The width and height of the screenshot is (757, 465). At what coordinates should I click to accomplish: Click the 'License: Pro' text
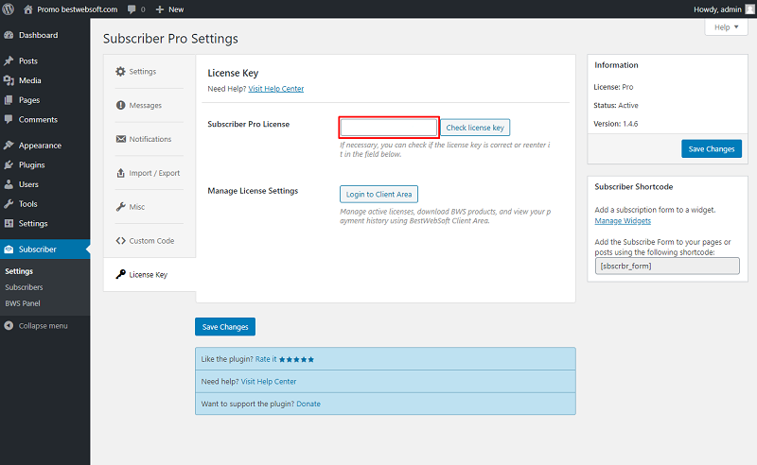pyautogui.click(x=613, y=87)
